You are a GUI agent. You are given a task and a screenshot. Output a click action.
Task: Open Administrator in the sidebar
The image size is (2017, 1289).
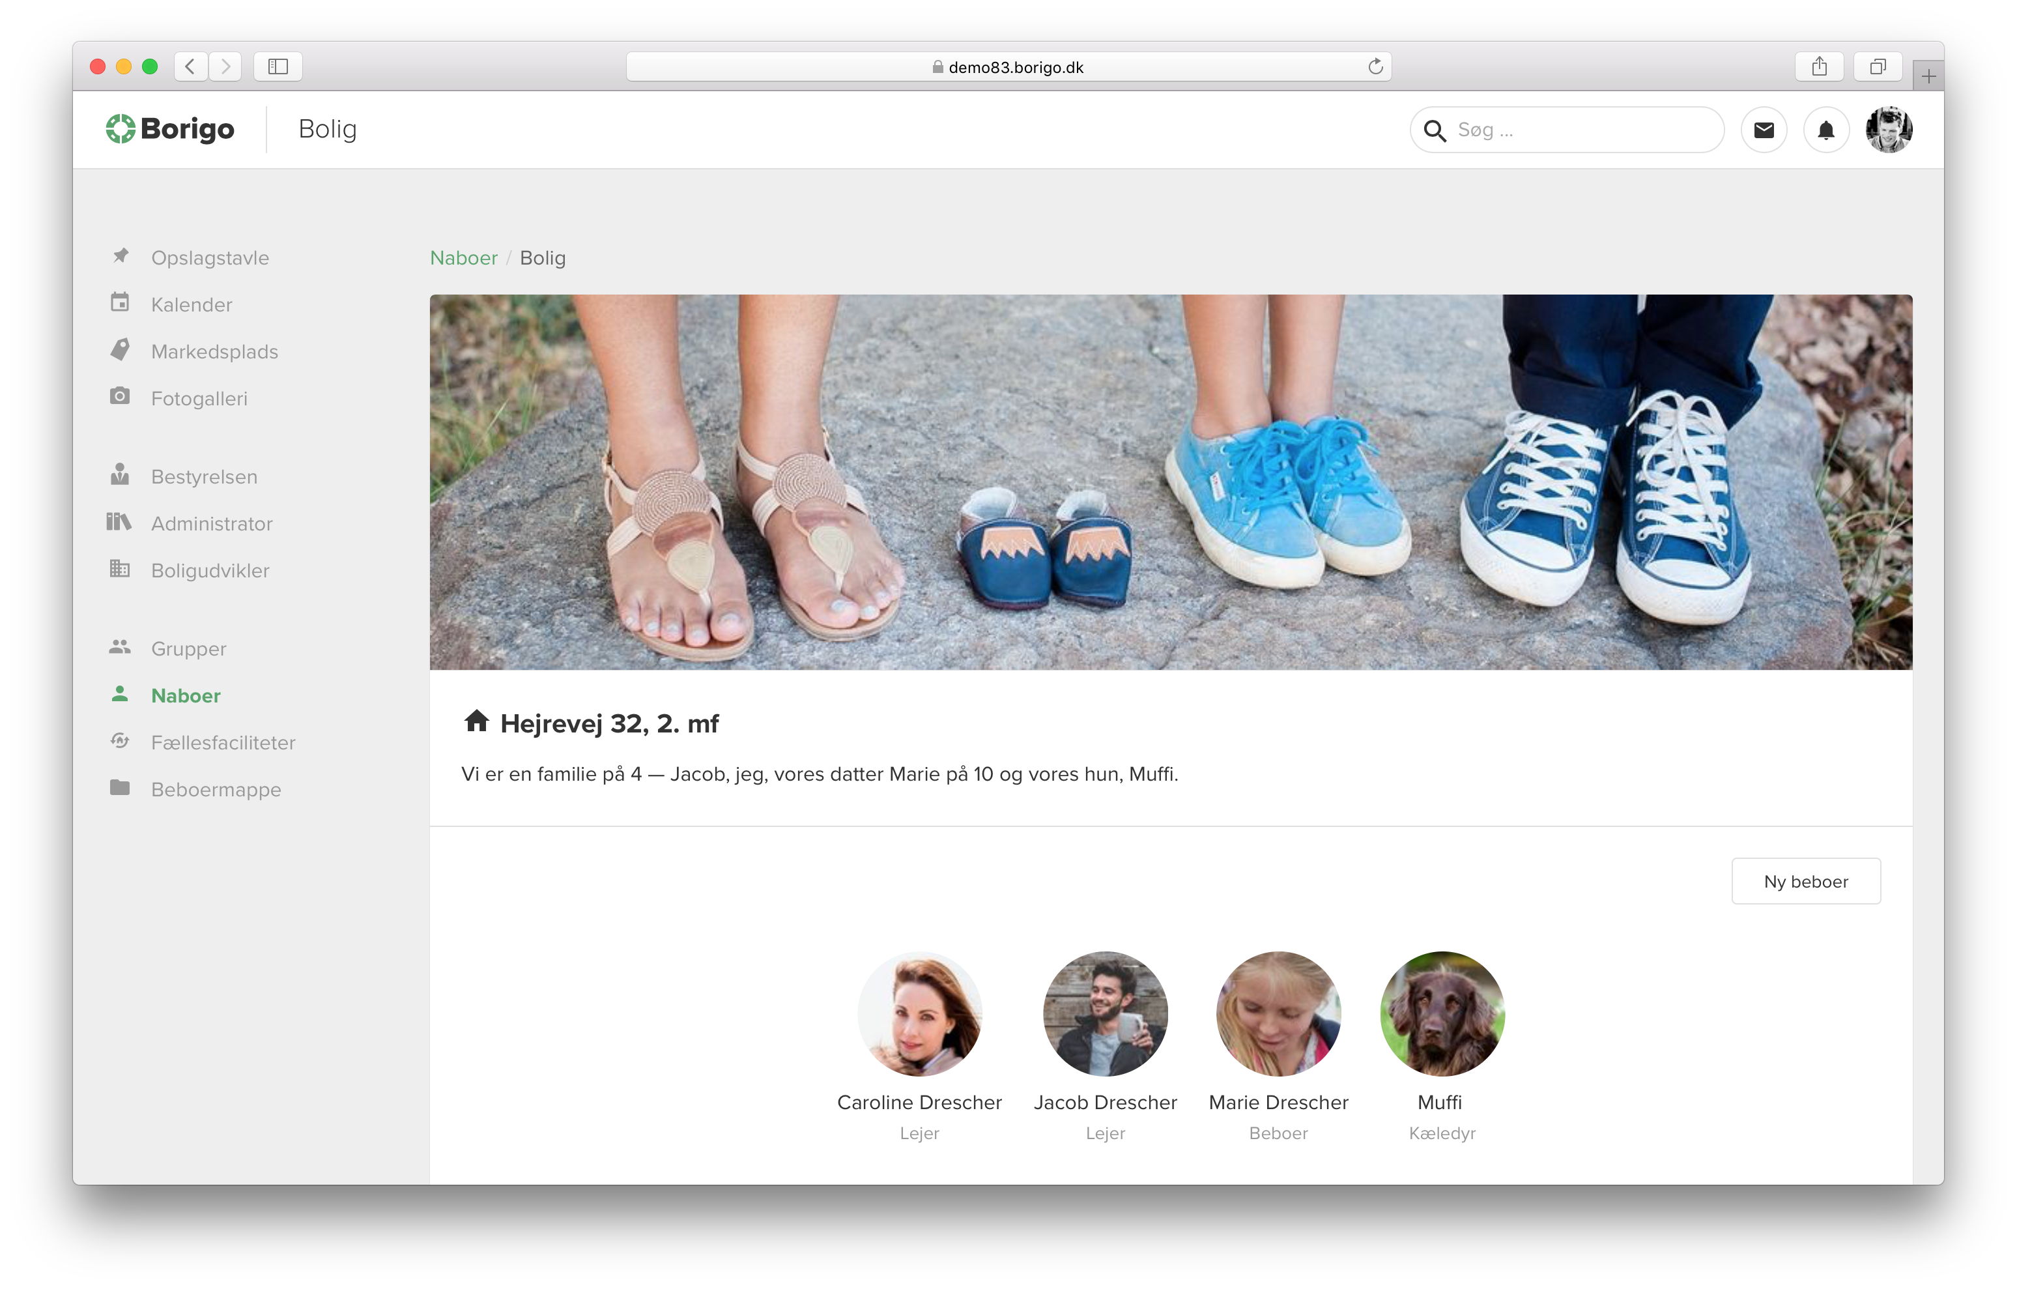click(212, 523)
